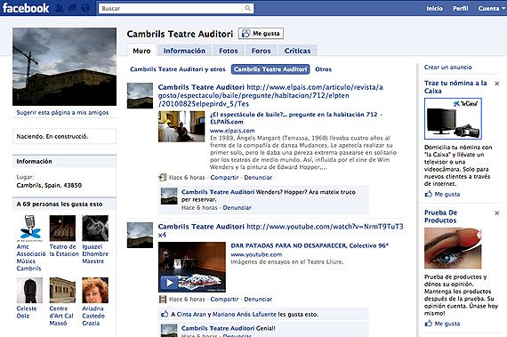The height and width of the screenshot is (337, 507).
Task: Open the 'Prueba De Productos' ad title
Action: click(440, 216)
